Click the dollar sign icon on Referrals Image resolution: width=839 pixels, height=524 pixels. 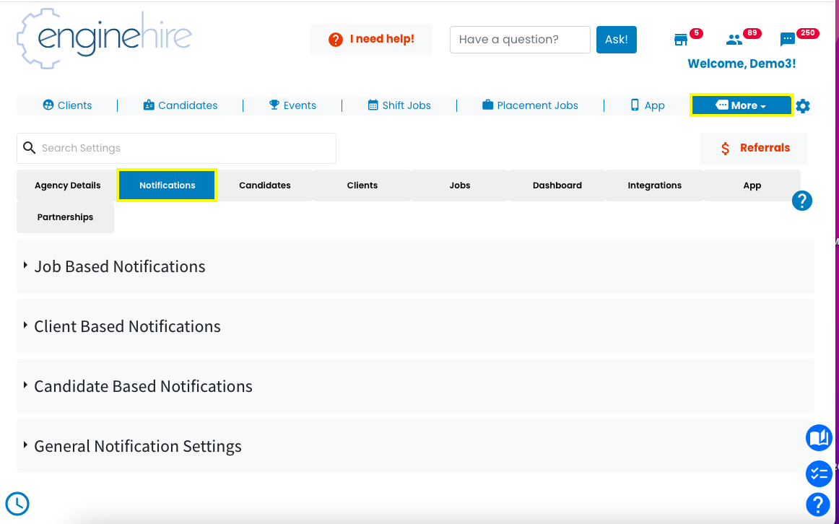725,148
